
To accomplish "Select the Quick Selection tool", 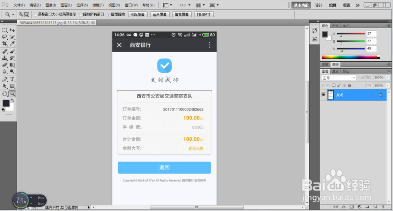I will (x=12, y=37).
